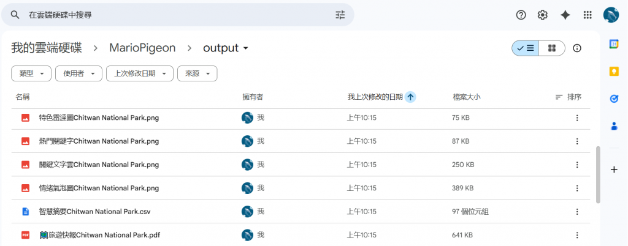Image resolution: width=628 pixels, height=246 pixels.
Task: Click the 我上次修改的日期 column header
Action: tap(375, 97)
